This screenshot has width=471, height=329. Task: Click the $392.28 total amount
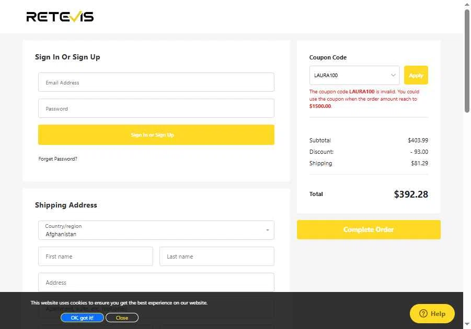pos(411,194)
